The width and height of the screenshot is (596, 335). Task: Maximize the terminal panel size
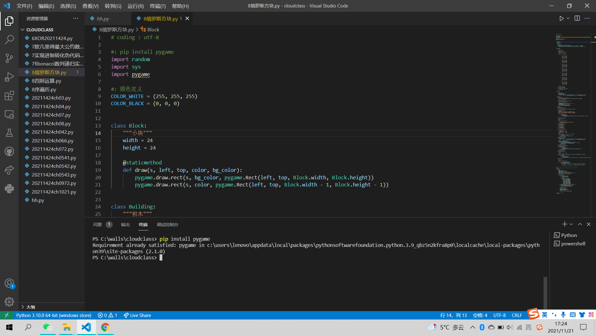[580, 224]
